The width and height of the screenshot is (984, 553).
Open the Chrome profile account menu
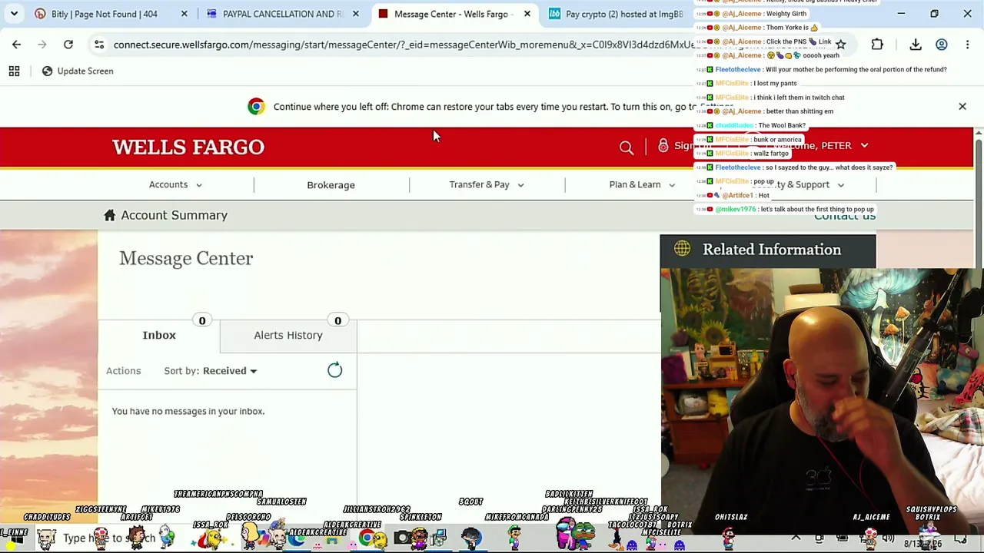(942, 45)
